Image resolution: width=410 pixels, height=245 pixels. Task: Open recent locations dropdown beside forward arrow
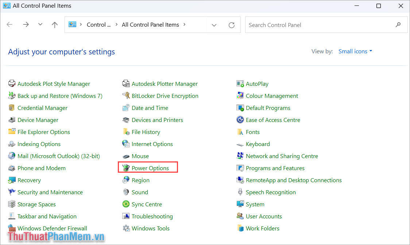coord(40,24)
